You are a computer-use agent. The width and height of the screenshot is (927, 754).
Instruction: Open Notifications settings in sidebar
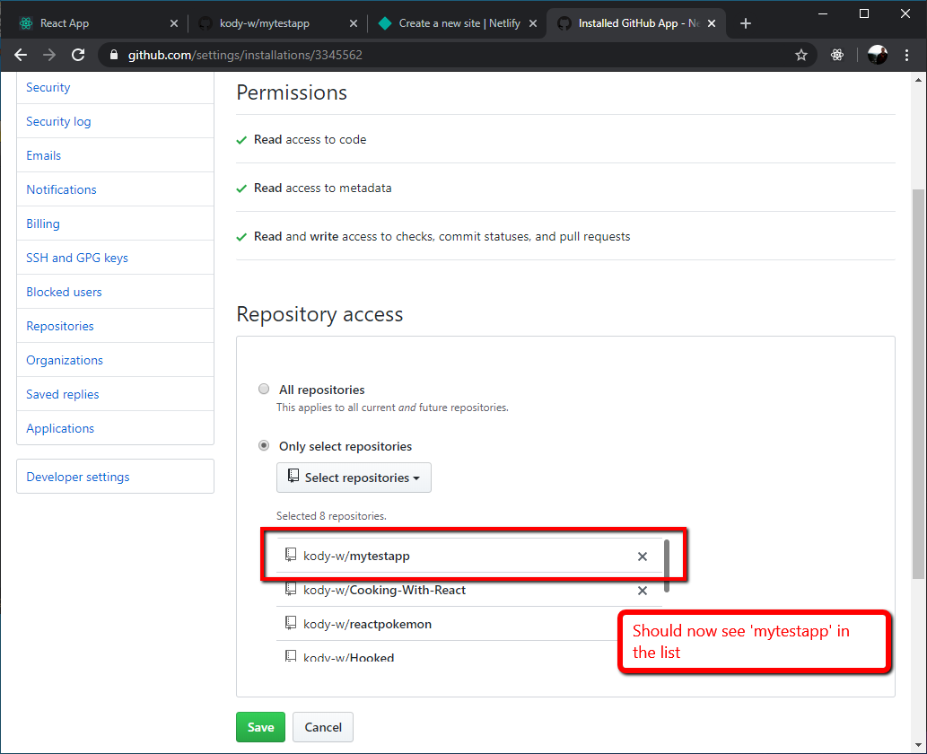pos(62,189)
